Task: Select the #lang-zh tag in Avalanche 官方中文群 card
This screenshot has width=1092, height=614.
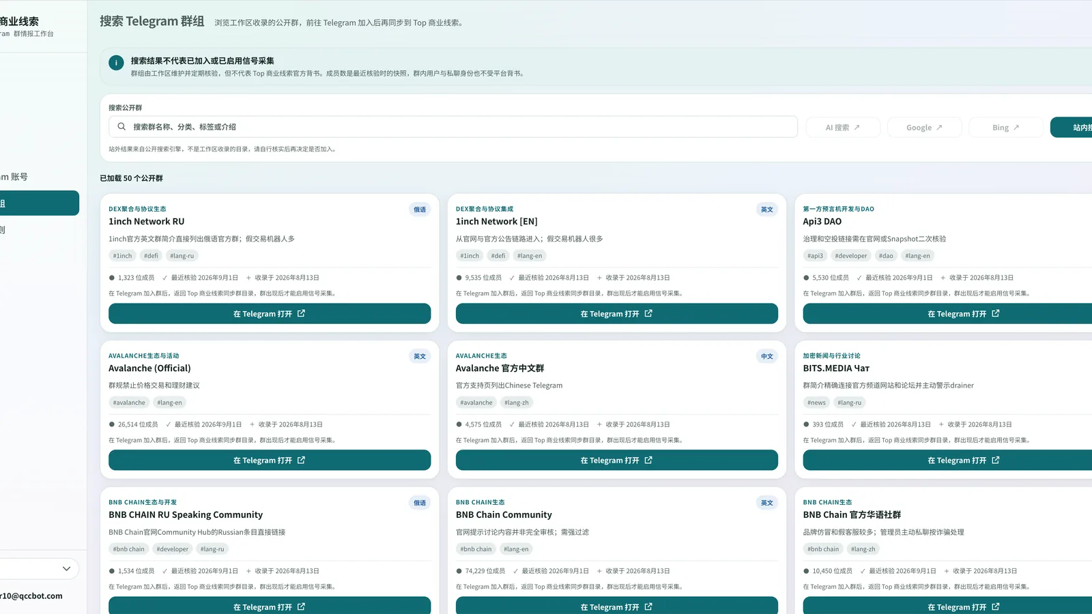Action: click(517, 403)
